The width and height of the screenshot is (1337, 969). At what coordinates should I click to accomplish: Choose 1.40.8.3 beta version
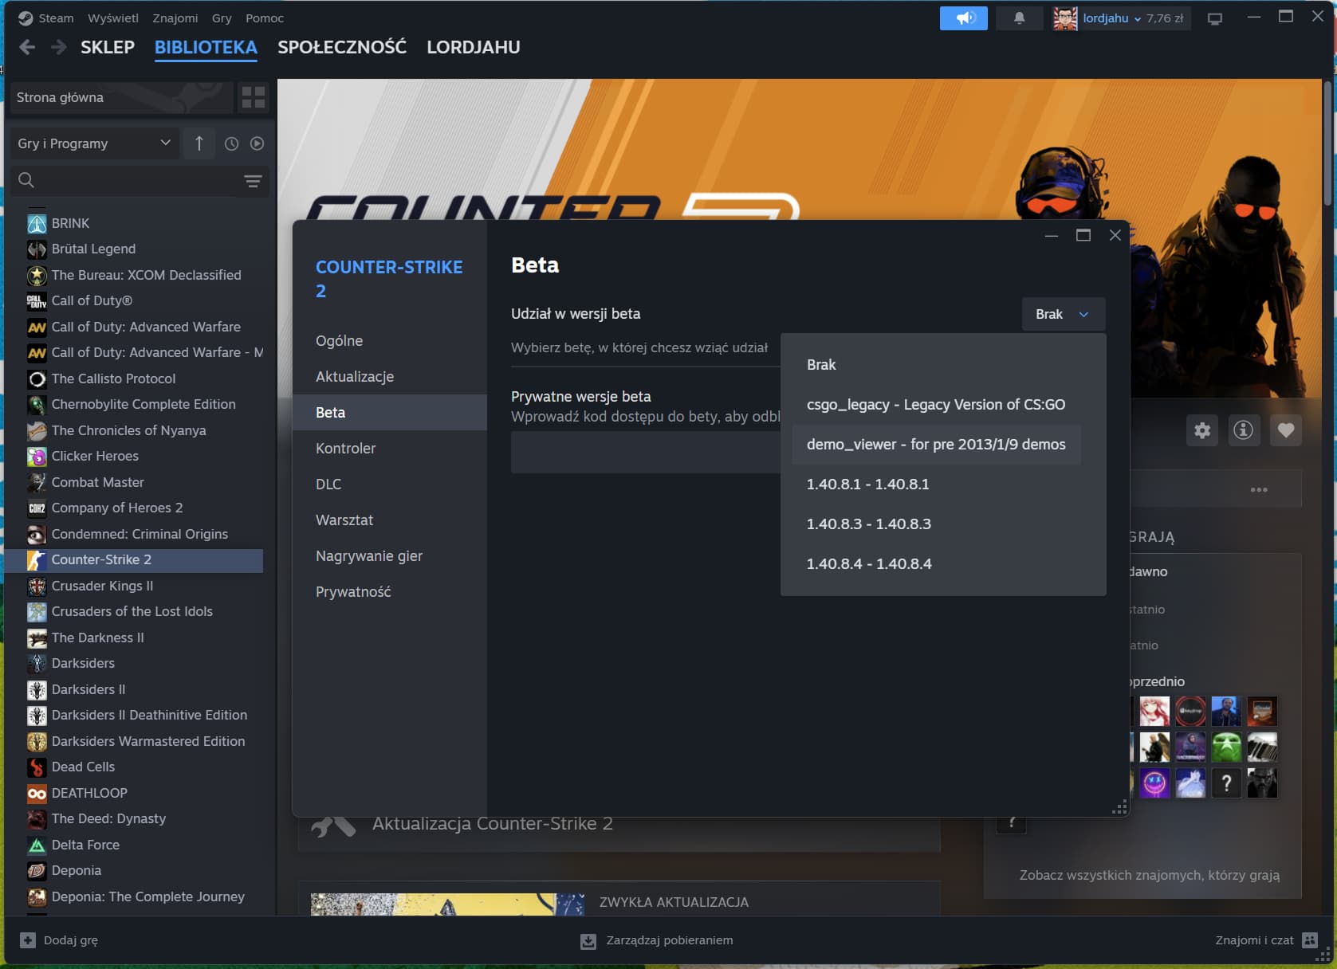936,524
